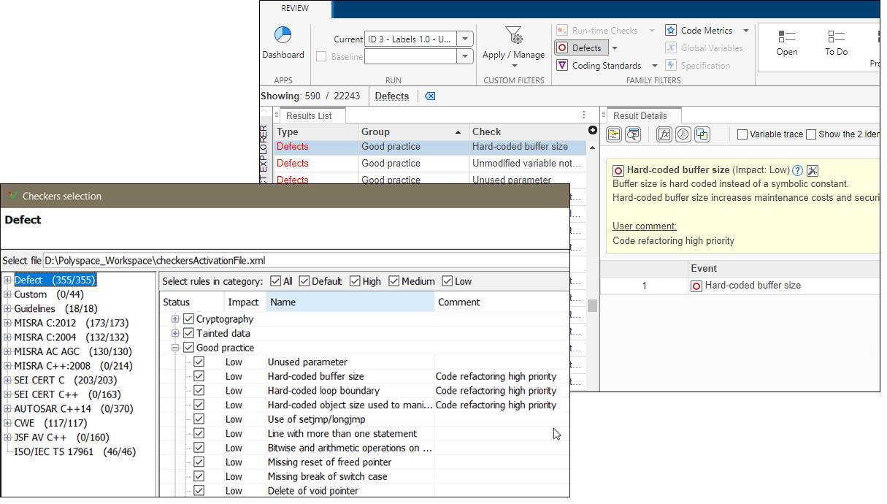The width and height of the screenshot is (887, 504).
Task: Toggle the Low impact checkbox
Action: point(447,281)
